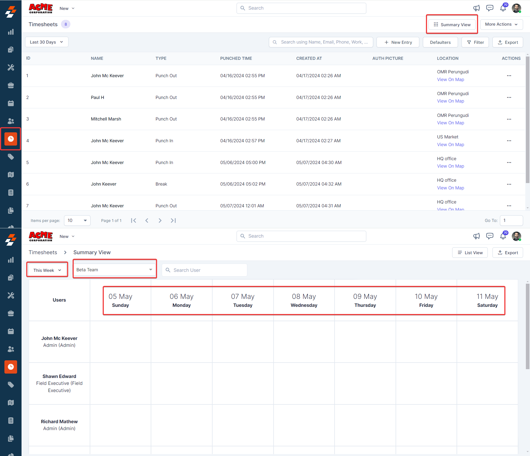Open notifications bell with 70 badge
Image resolution: width=530 pixels, height=456 pixels.
503,8
